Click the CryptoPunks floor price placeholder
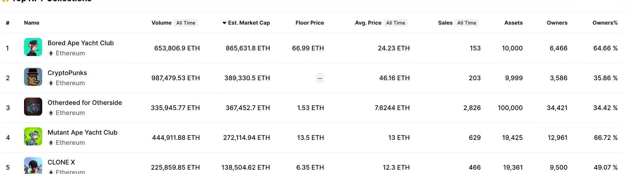The image size is (632, 174). [320, 78]
